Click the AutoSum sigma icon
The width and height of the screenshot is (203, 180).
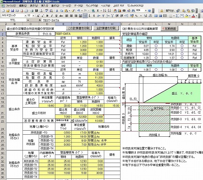click(x=98, y=11)
